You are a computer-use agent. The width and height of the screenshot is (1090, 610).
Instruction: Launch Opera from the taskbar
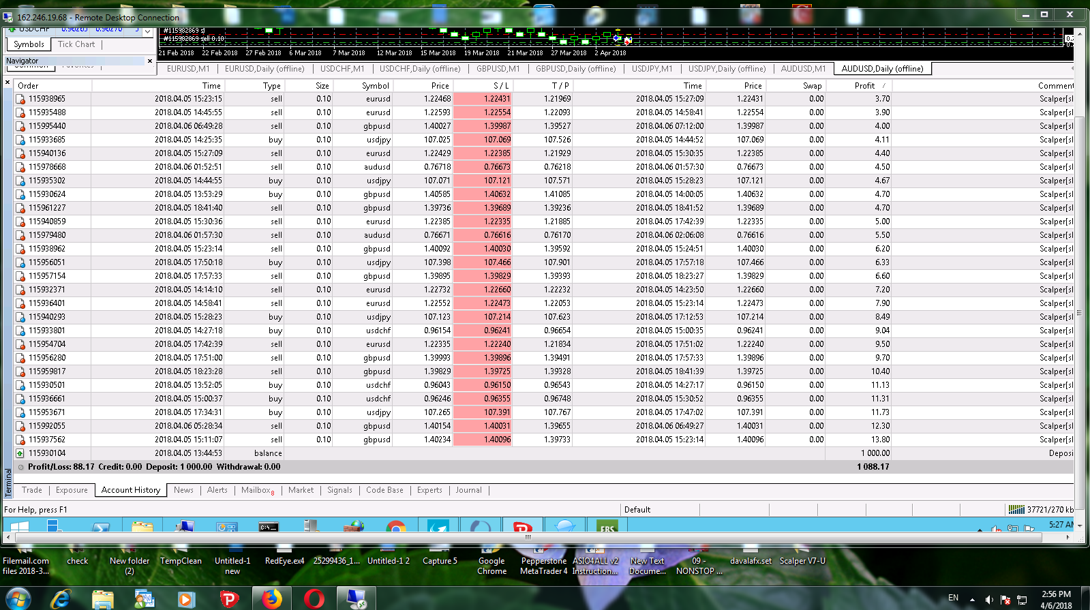[x=314, y=598]
